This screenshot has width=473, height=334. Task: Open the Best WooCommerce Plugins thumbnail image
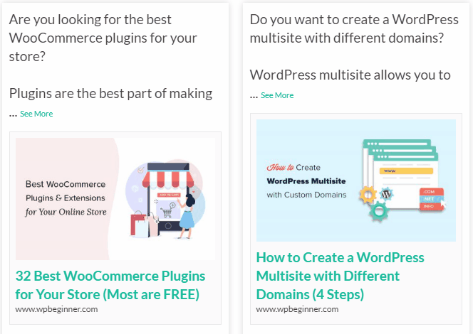pos(115,199)
